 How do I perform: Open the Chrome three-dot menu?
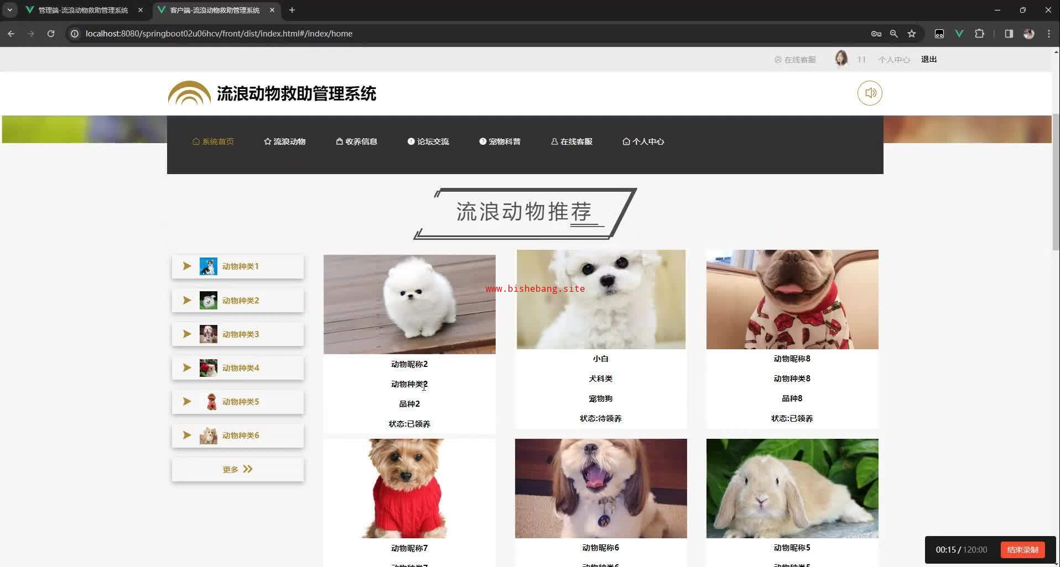tap(1048, 34)
